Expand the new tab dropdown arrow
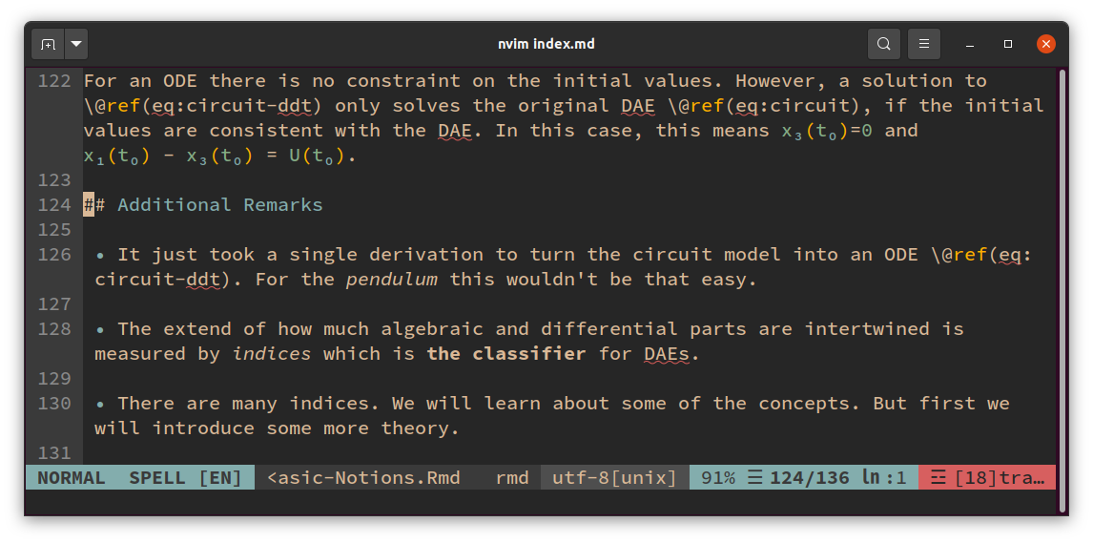 coord(76,44)
